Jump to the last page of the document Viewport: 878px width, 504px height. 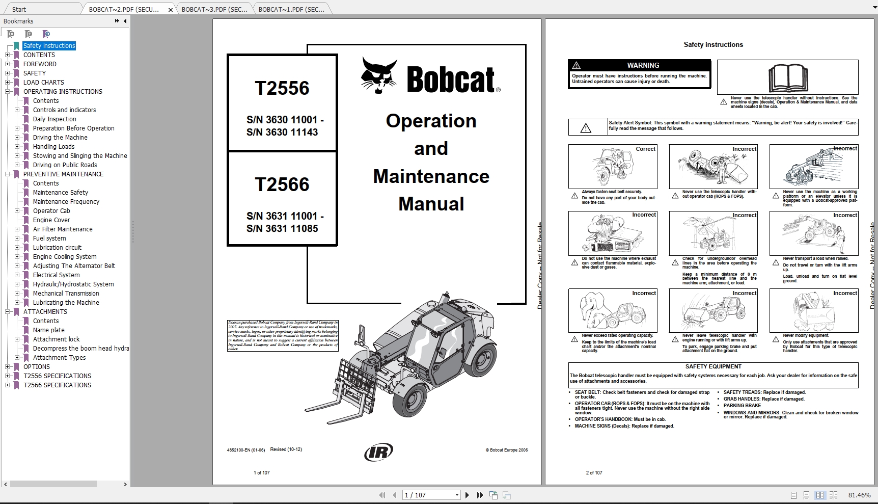click(x=480, y=495)
